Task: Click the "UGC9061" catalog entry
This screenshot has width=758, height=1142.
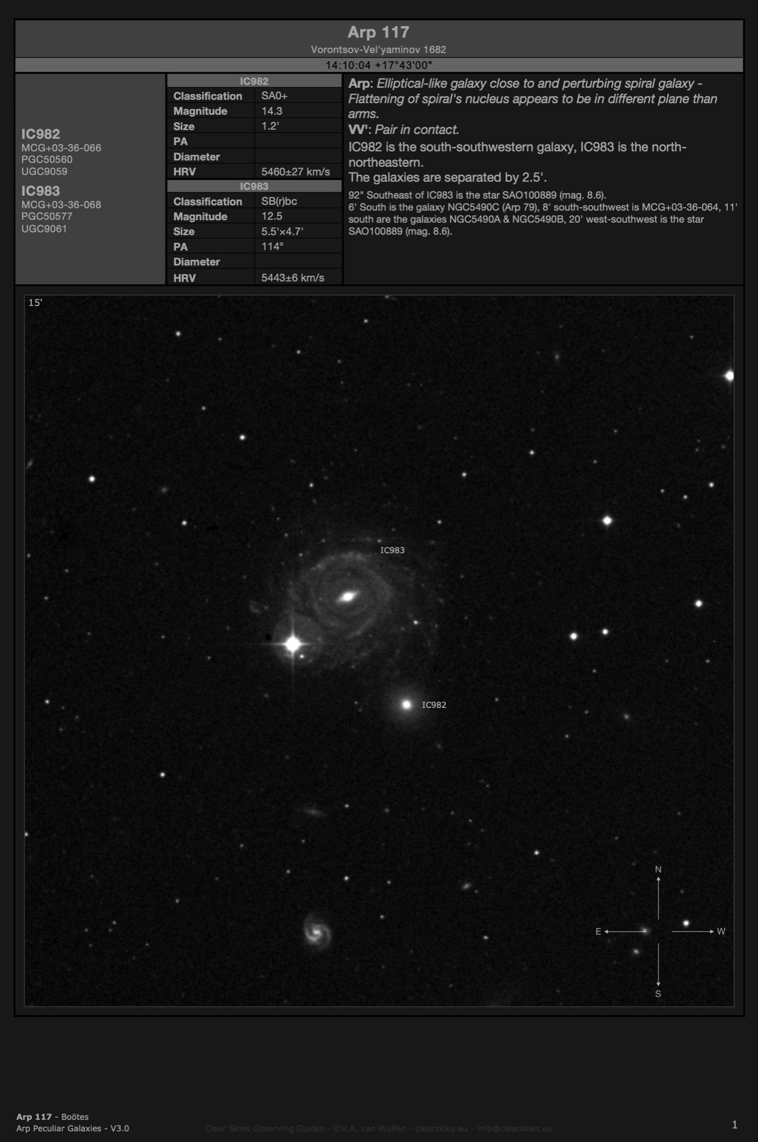Action: (44, 228)
